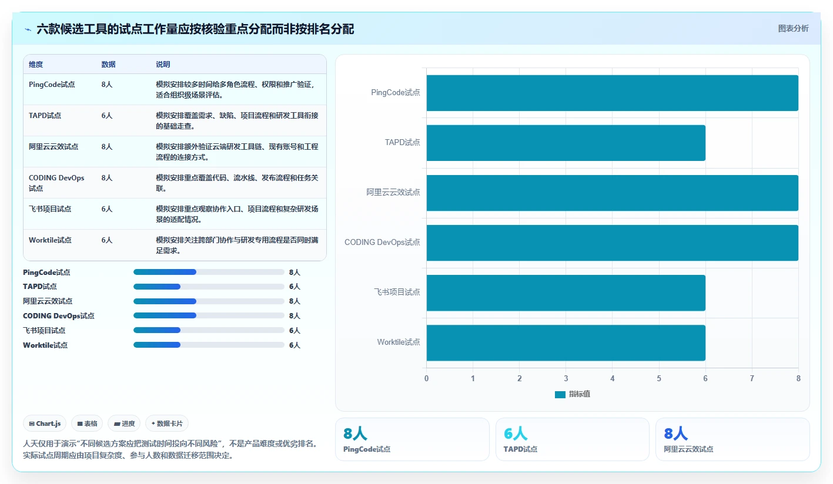
Task: Click the CODING DevOps试点 progress bar
Action: coord(209,315)
